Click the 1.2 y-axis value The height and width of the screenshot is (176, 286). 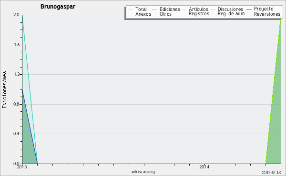tap(17, 74)
